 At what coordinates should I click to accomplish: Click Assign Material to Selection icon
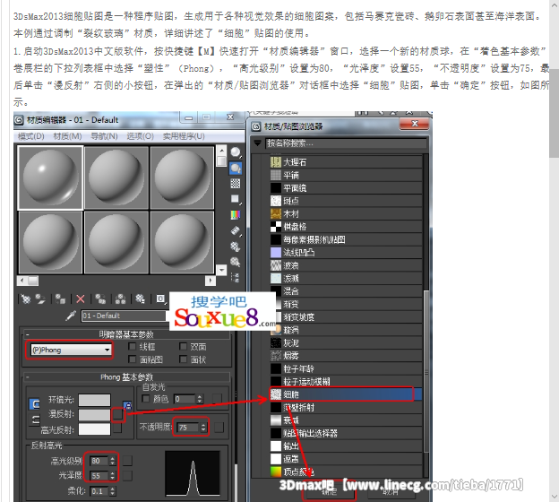61,299
